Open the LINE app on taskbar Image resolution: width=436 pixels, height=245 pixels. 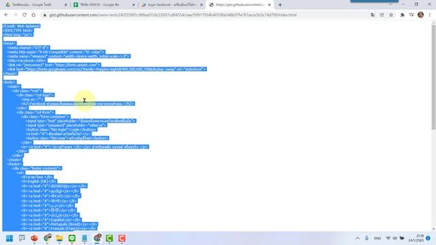[x=72, y=238]
